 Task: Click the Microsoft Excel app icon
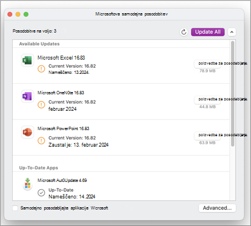[27, 60]
